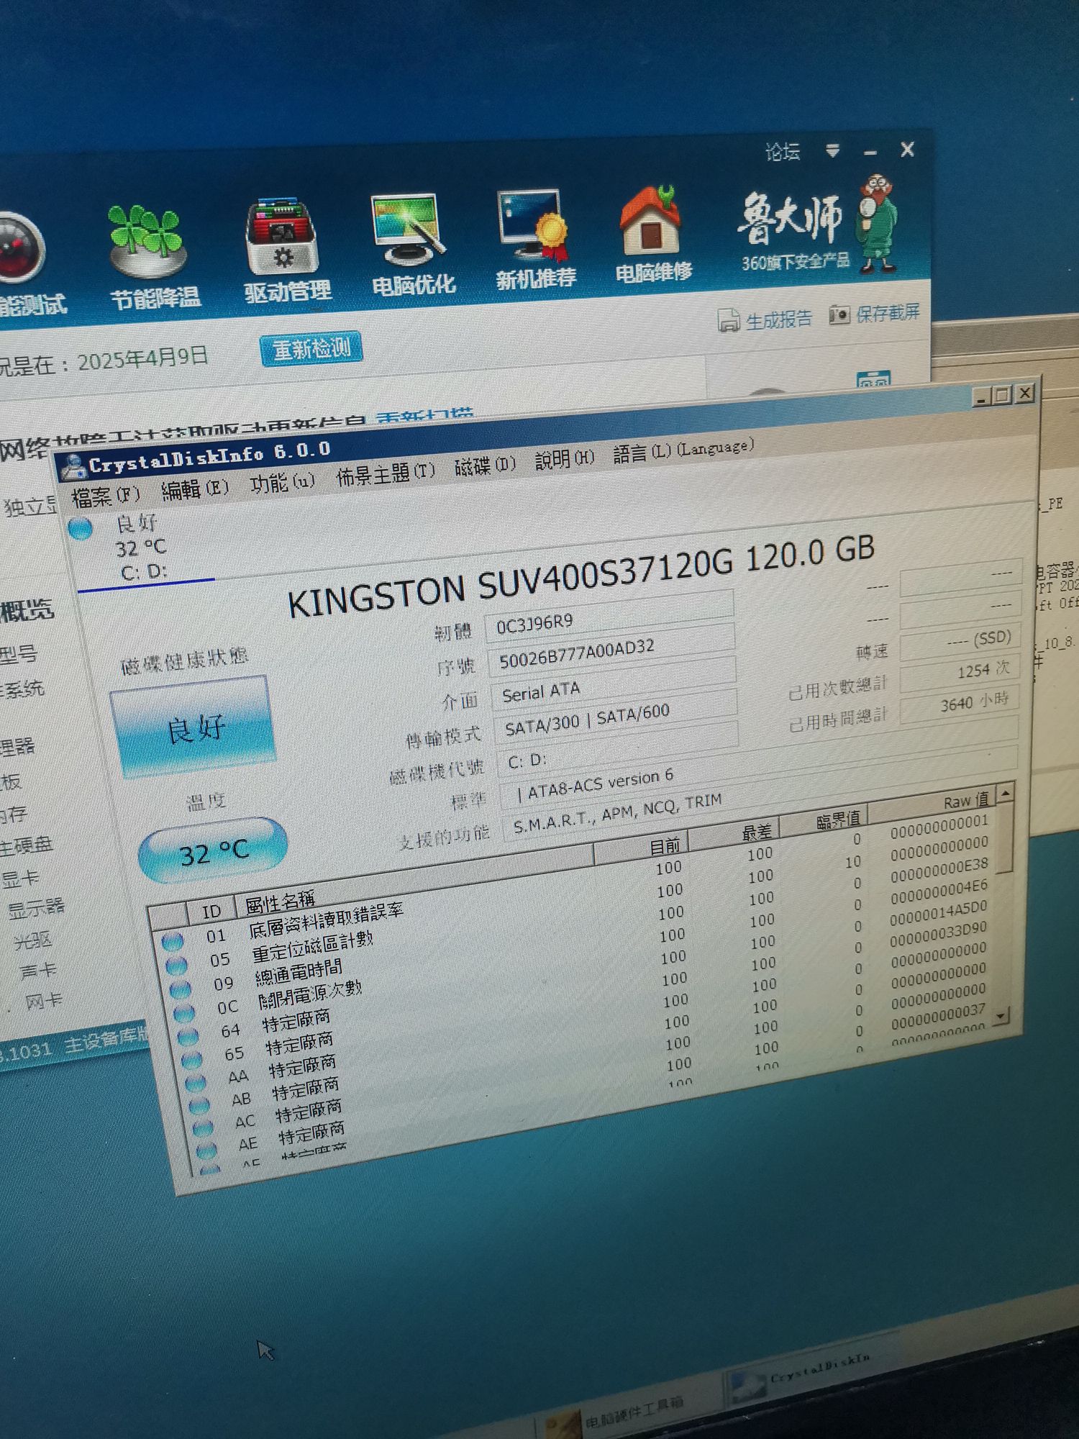Click raw value 000000000E38
Image resolution: width=1079 pixels, height=1439 pixels.
coord(939,869)
